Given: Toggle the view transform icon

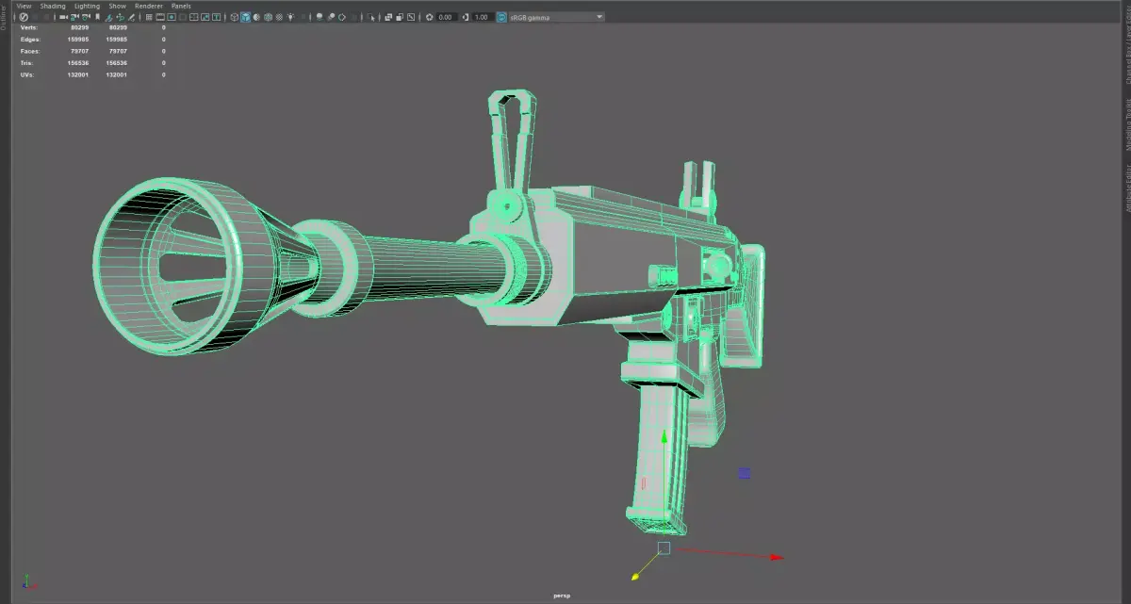Looking at the screenshot, I should click(501, 17).
